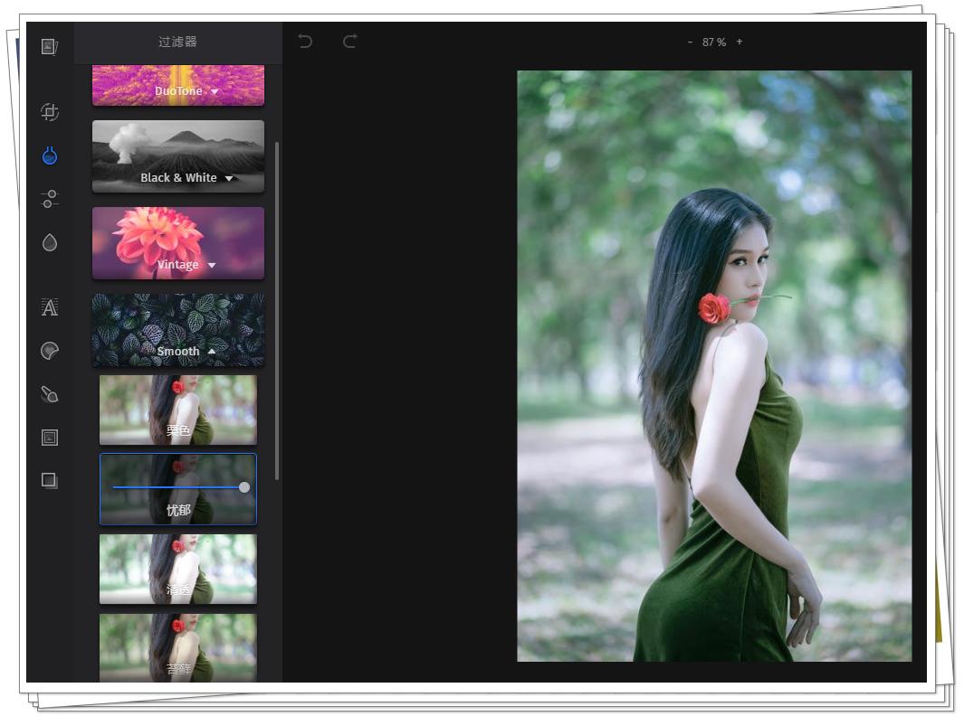The width and height of the screenshot is (964, 716).
Task: Open the overlay tool icon
Action: click(49, 480)
